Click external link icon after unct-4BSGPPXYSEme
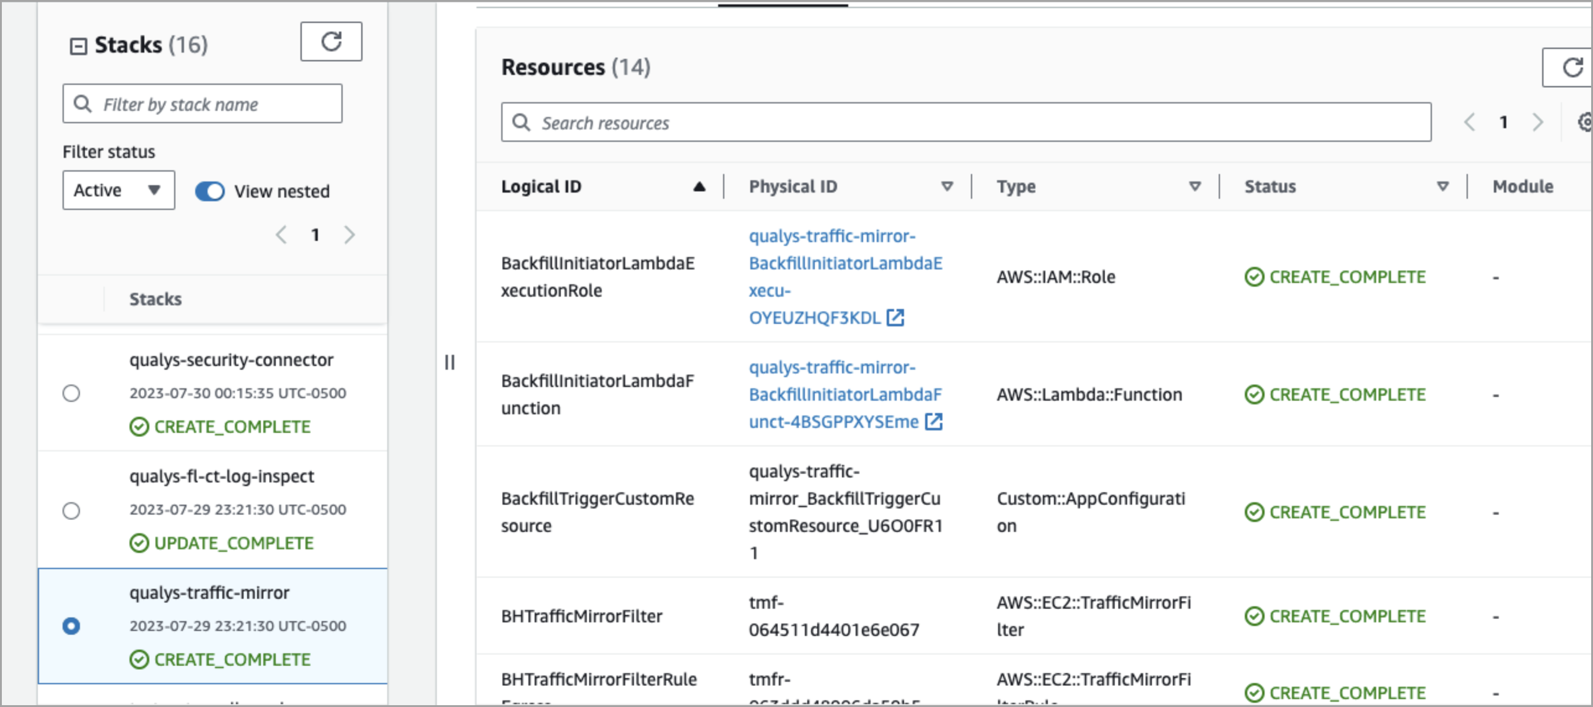The width and height of the screenshot is (1593, 707). coord(934,422)
